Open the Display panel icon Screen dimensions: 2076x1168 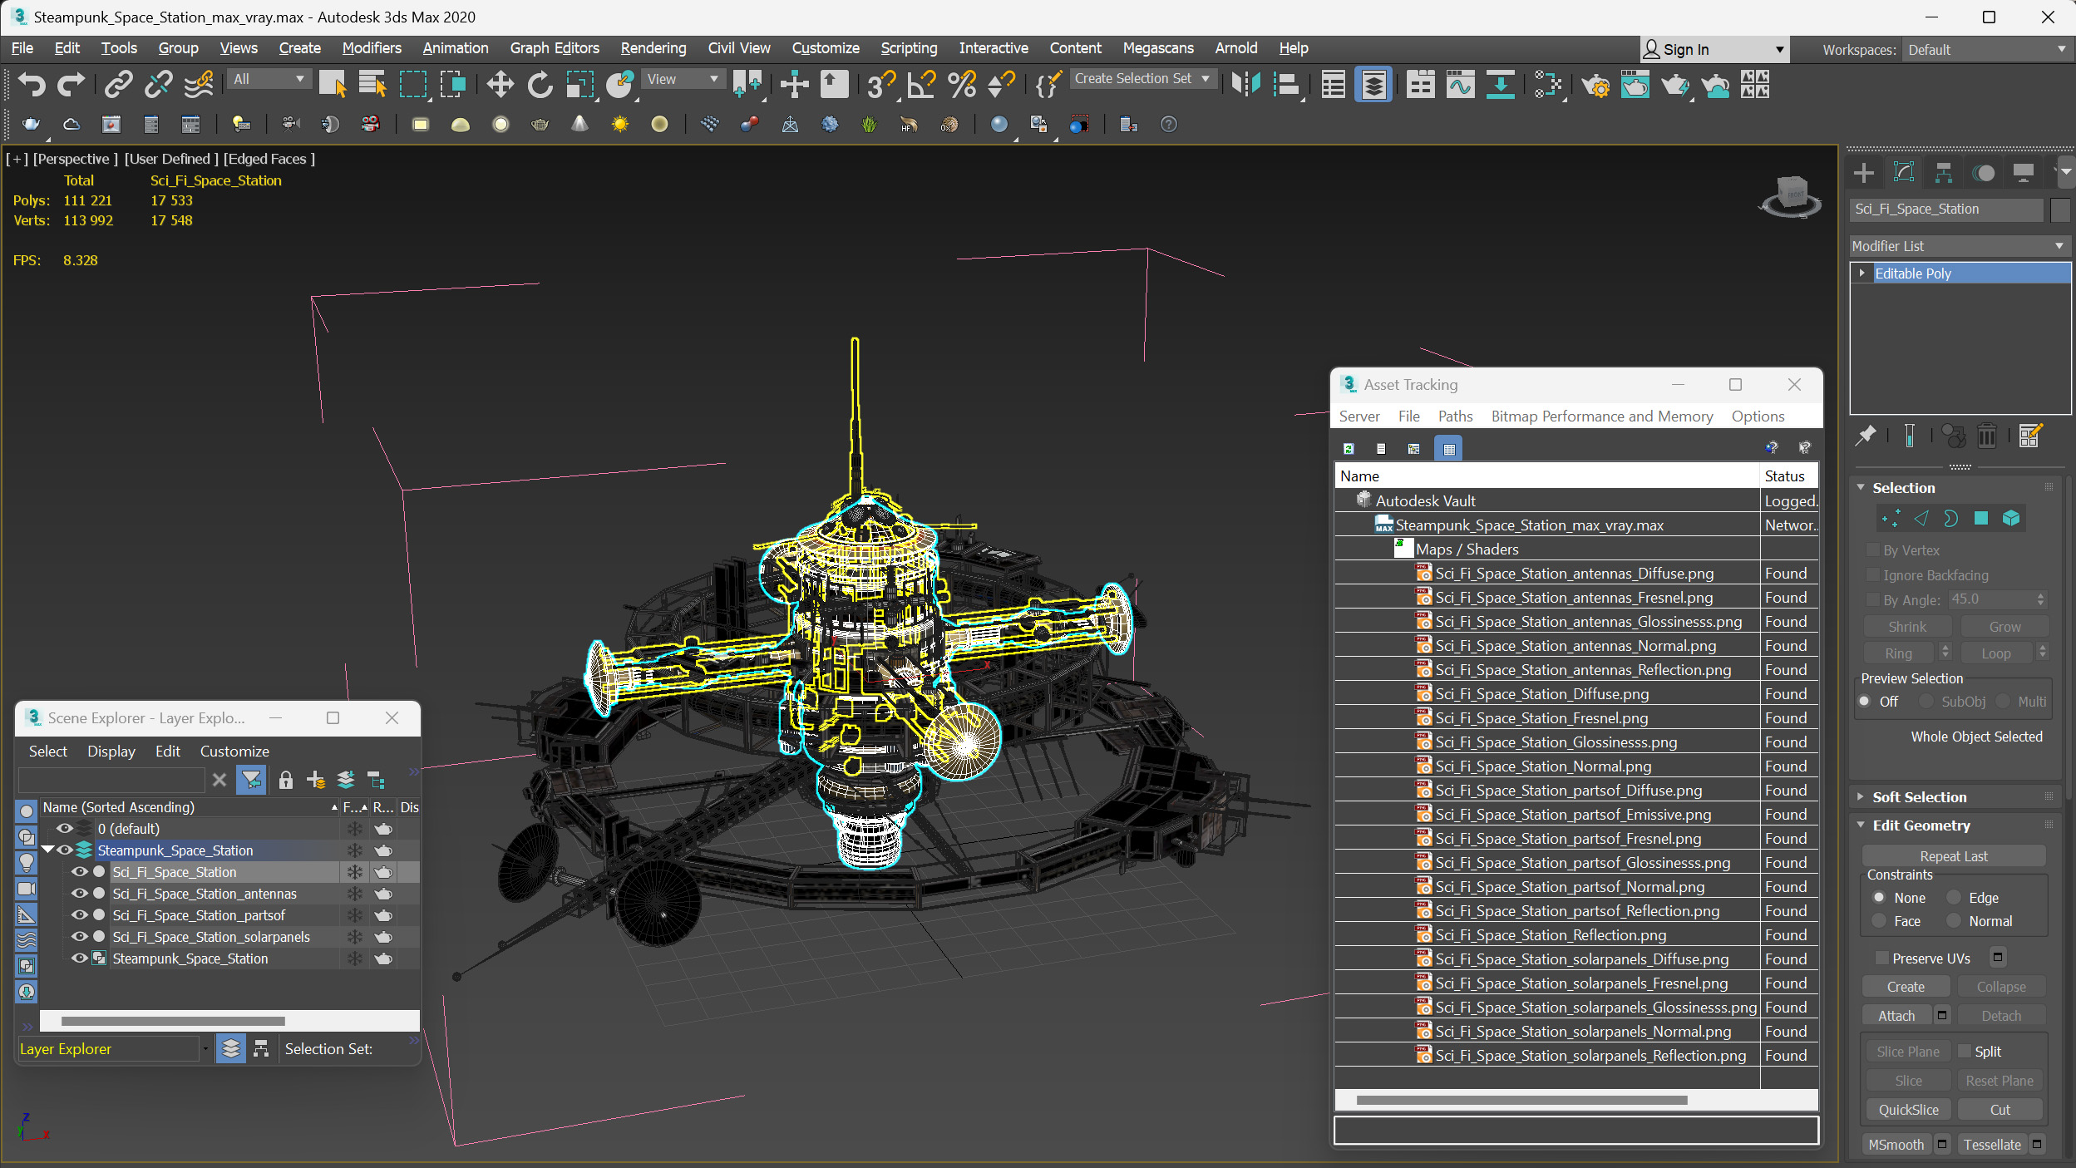tap(2024, 172)
